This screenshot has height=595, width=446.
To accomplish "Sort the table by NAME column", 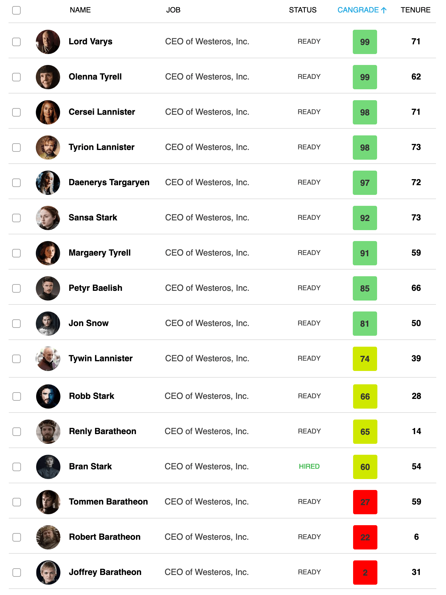I will point(80,10).
